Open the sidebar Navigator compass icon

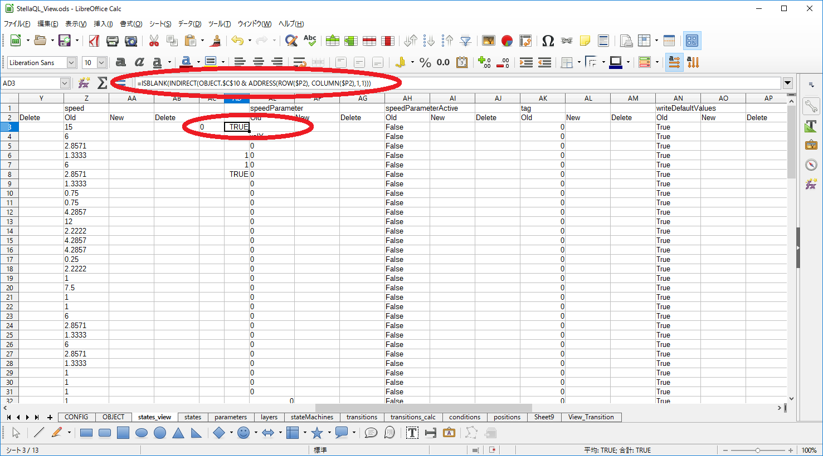(x=811, y=165)
